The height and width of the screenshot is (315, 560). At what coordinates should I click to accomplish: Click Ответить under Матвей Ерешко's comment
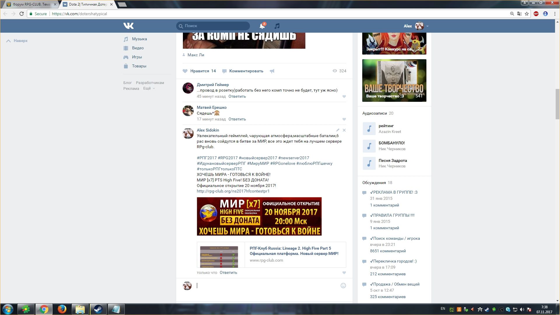click(237, 119)
